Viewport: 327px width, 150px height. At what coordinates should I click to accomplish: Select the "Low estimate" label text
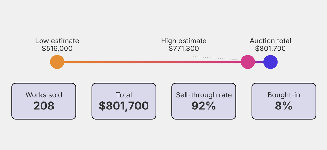coord(57,41)
